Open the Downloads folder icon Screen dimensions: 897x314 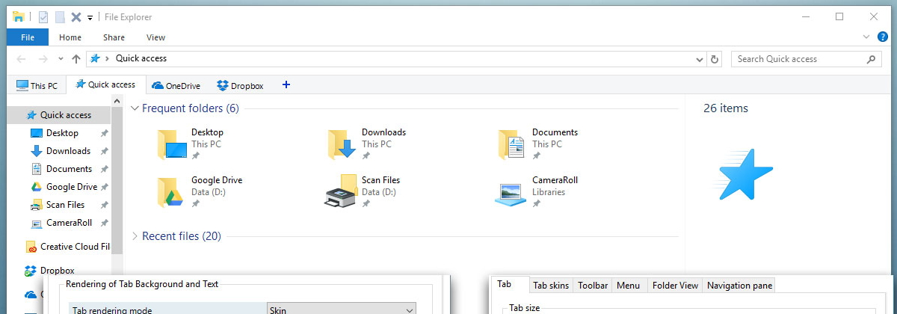pos(342,144)
